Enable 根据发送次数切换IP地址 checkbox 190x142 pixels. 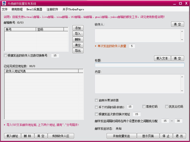tap(97, 114)
